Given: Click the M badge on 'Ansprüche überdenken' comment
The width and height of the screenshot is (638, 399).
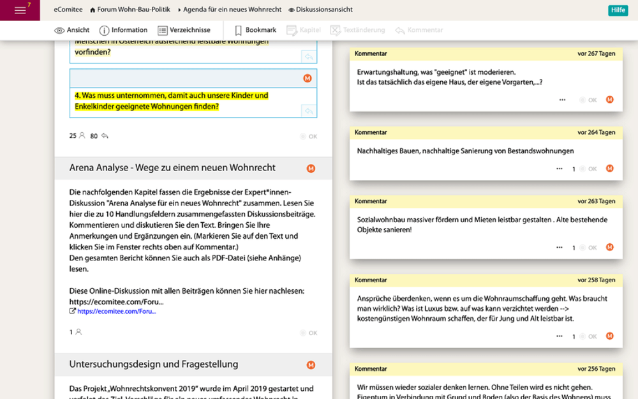Looking at the screenshot, I should 609,336.
